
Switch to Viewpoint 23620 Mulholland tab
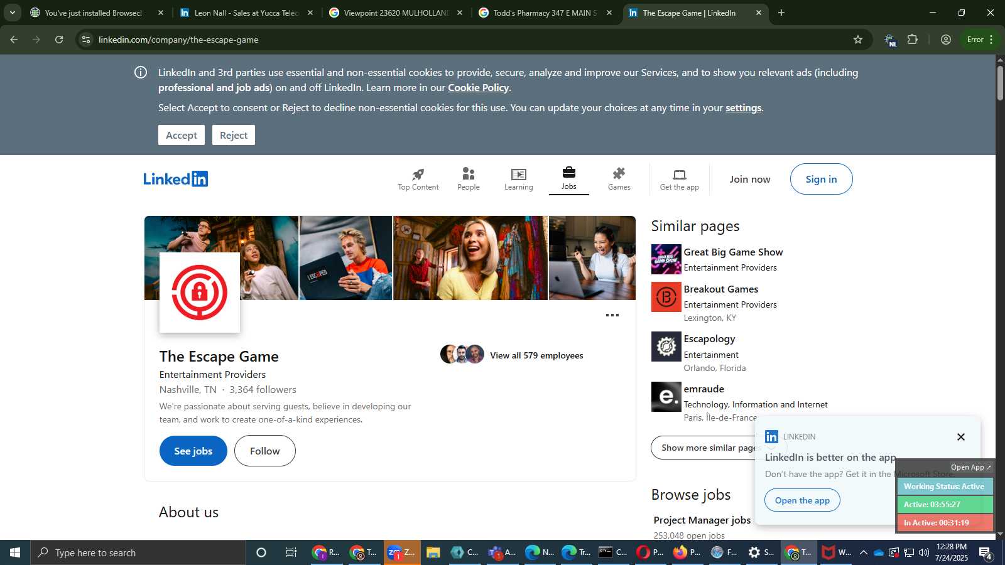[x=396, y=13]
